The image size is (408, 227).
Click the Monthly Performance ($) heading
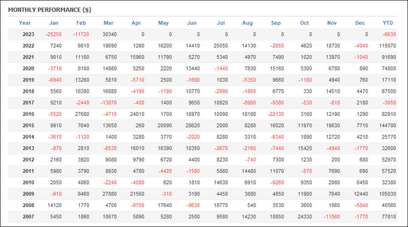(50, 10)
